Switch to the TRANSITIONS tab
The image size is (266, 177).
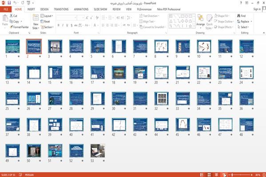[x=61, y=9]
